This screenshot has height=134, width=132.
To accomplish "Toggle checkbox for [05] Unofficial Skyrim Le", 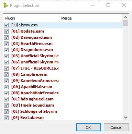I will click(x=6, y=56).
